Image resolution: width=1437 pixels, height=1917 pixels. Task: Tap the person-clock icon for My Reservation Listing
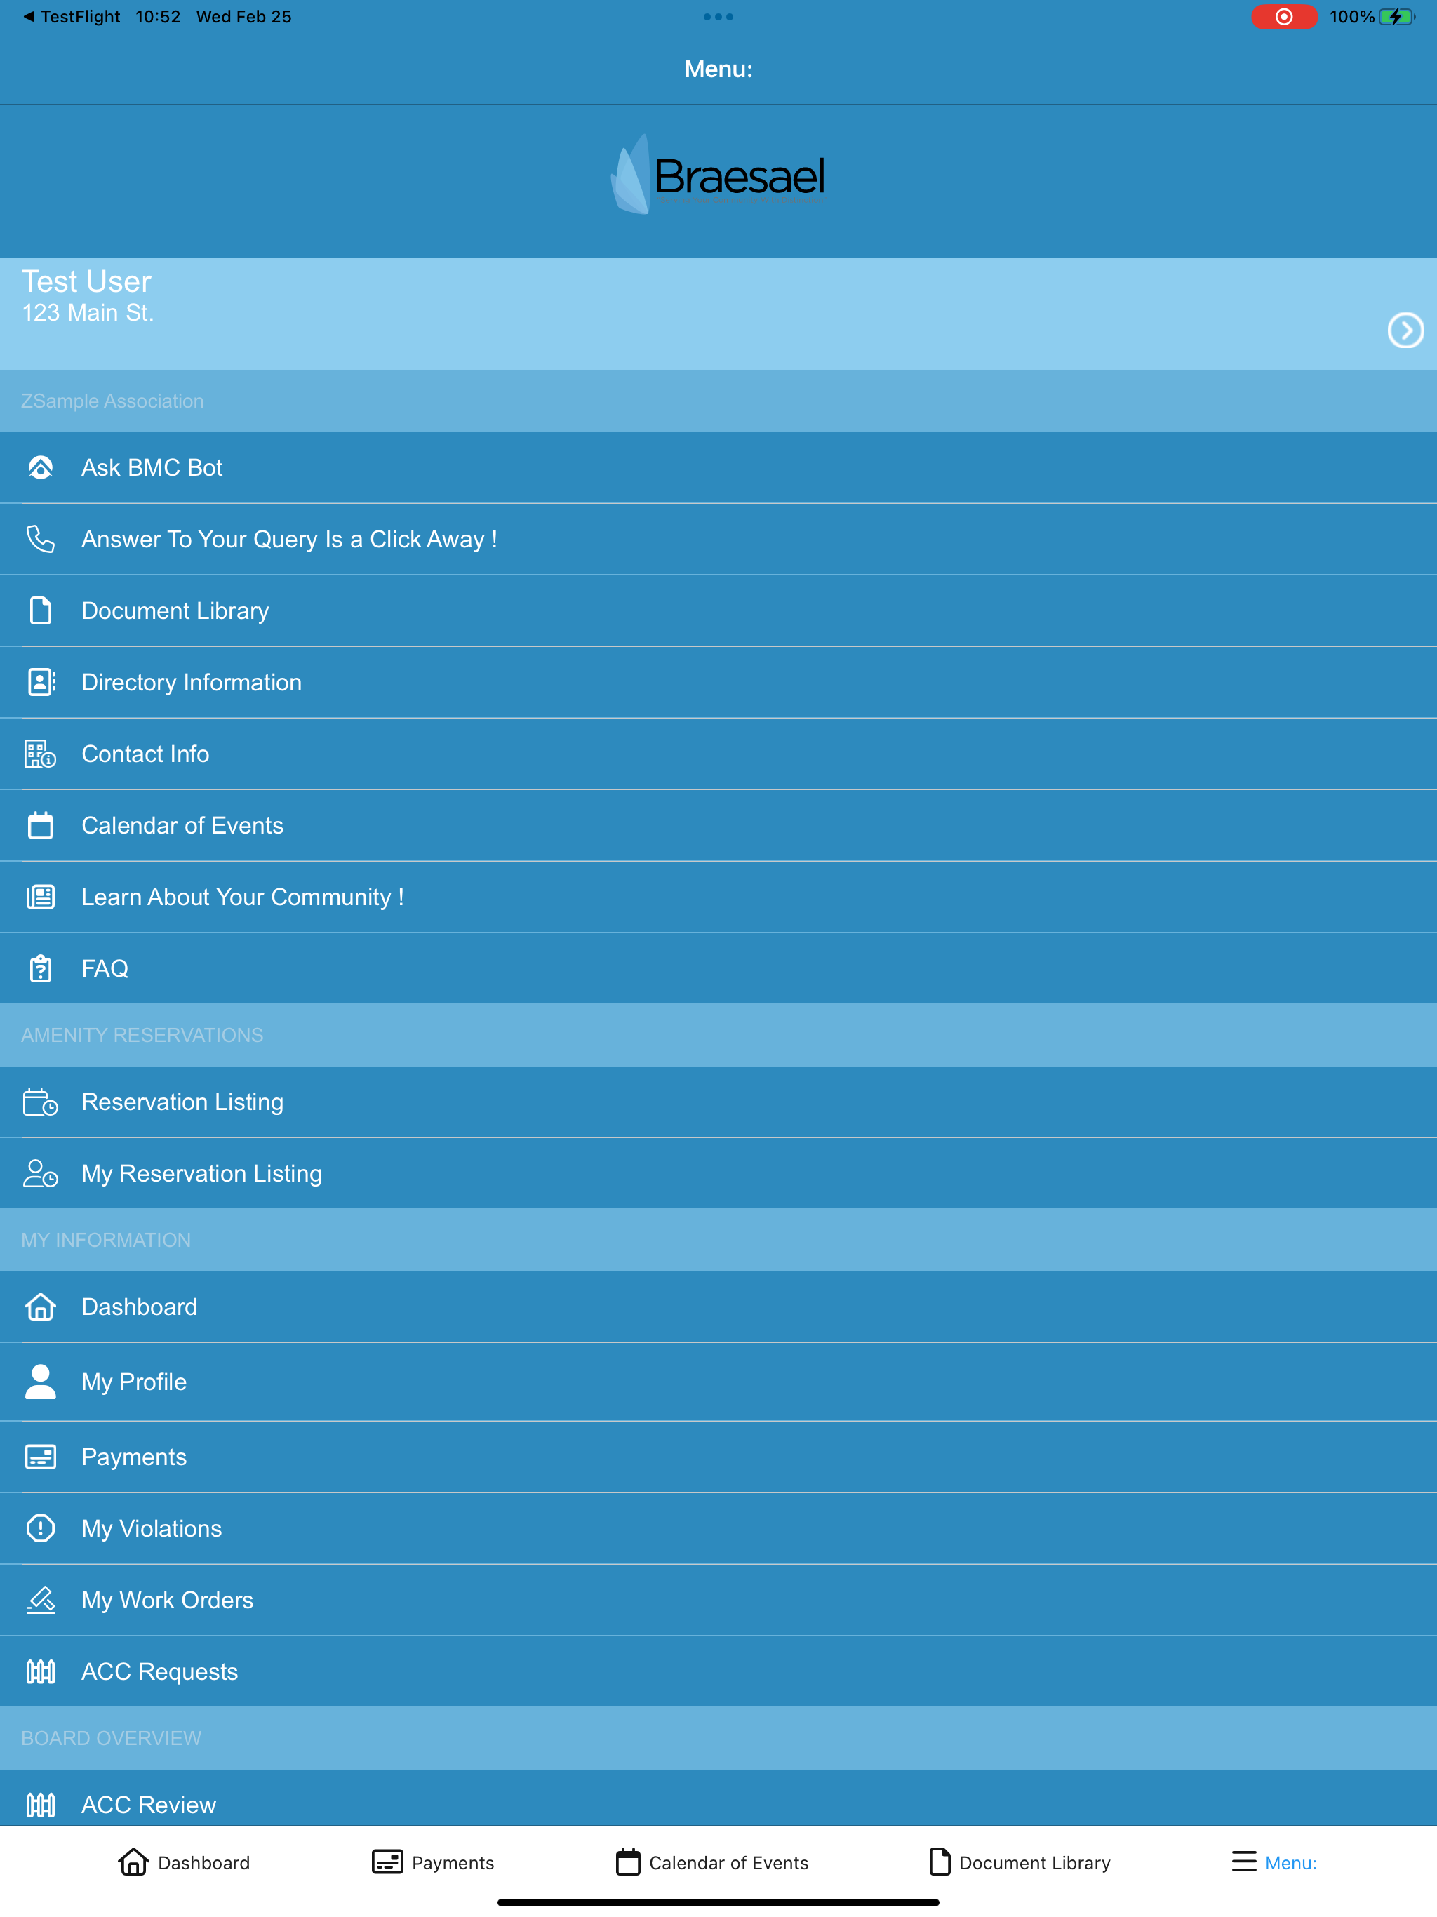41,1173
